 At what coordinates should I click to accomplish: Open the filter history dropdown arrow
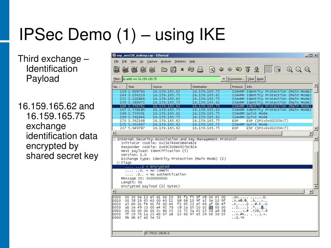point(224,79)
